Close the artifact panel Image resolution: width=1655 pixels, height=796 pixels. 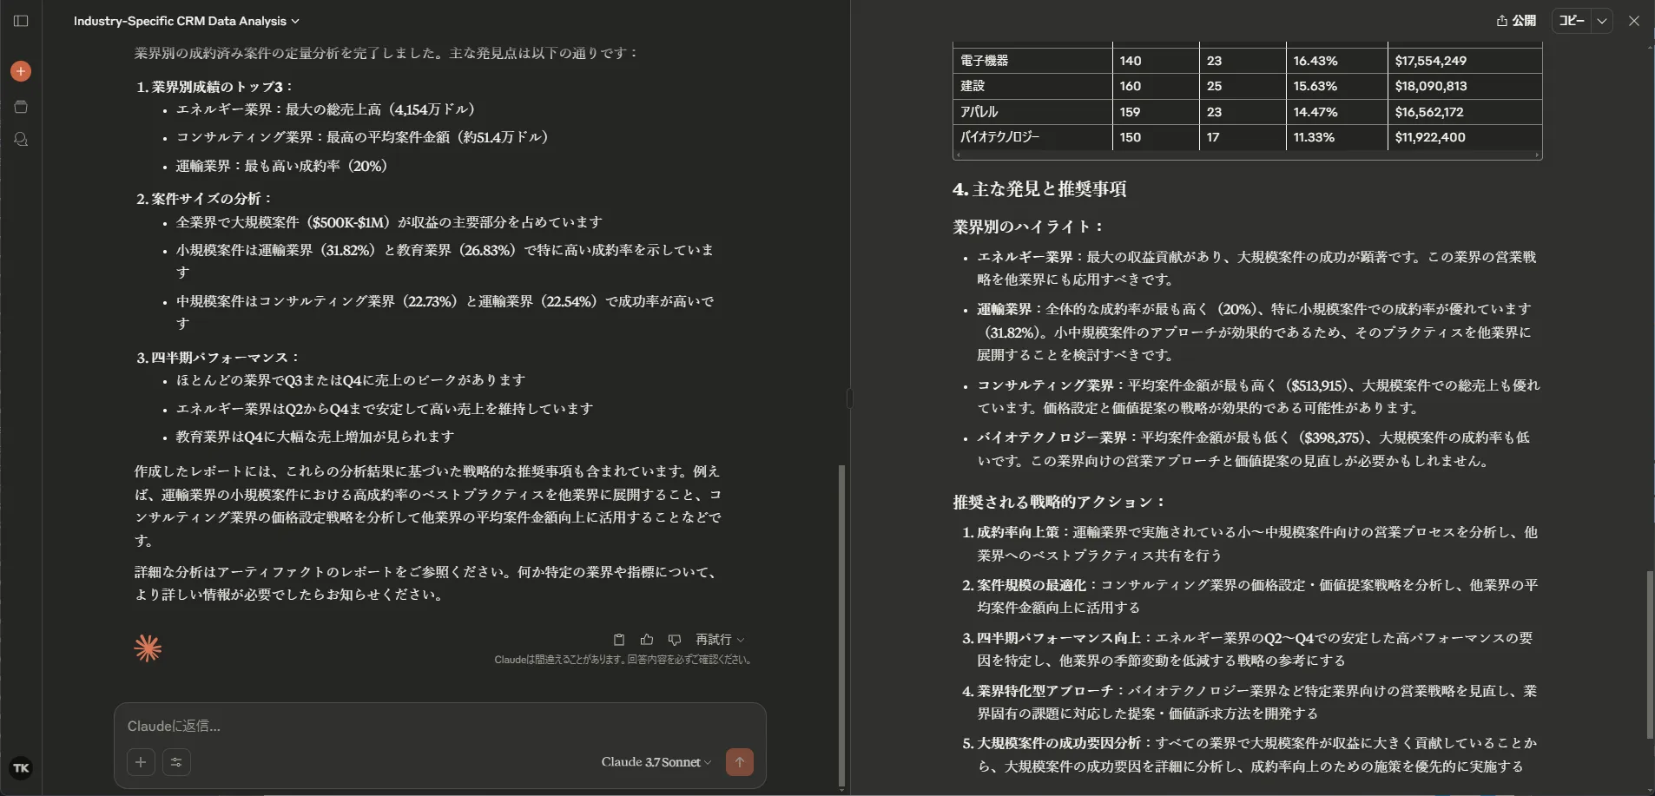click(1634, 21)
